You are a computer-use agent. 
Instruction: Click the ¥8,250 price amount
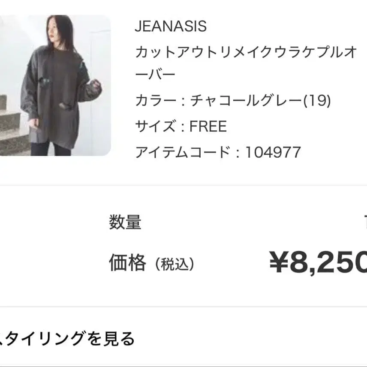point(318,262)
